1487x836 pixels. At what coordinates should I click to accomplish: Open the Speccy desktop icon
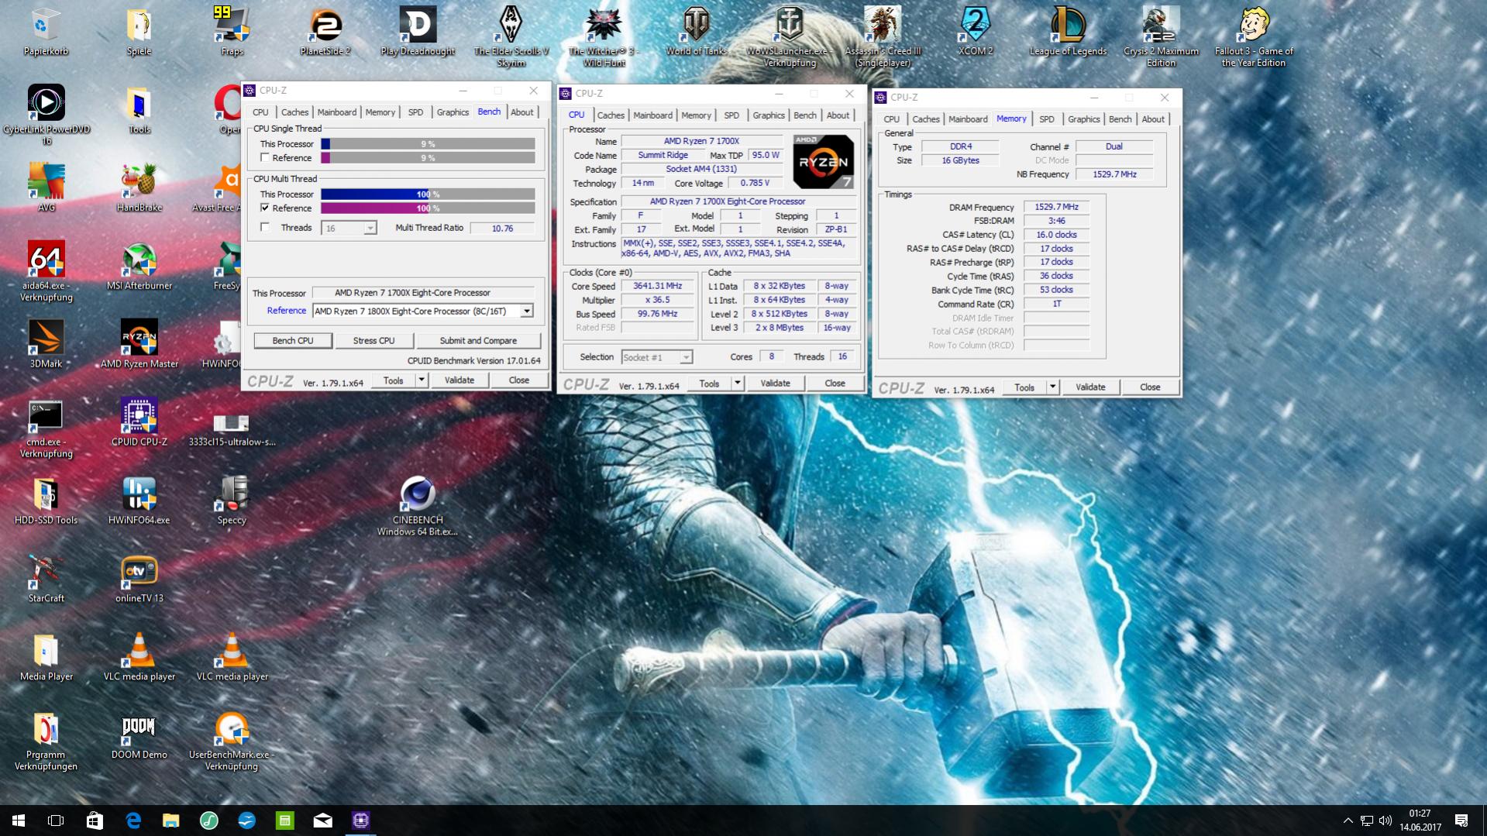pyautogui.click(x=232, y=501)
